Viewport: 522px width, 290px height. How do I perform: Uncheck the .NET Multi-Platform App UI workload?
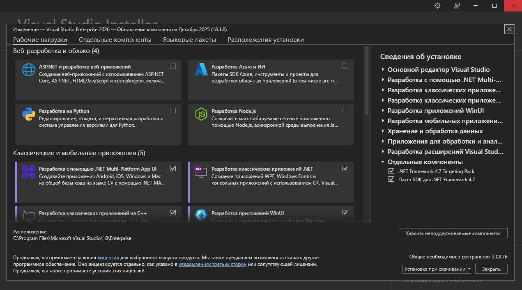(x=173, y=168)
